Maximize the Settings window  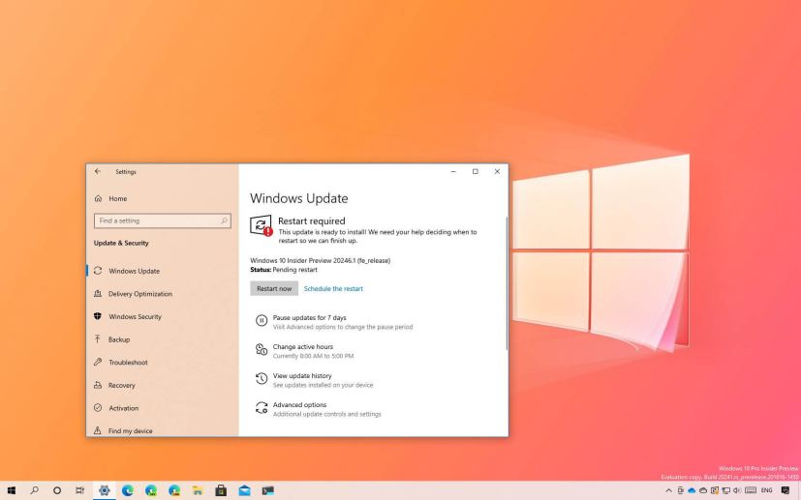click(x=476, y=171)
